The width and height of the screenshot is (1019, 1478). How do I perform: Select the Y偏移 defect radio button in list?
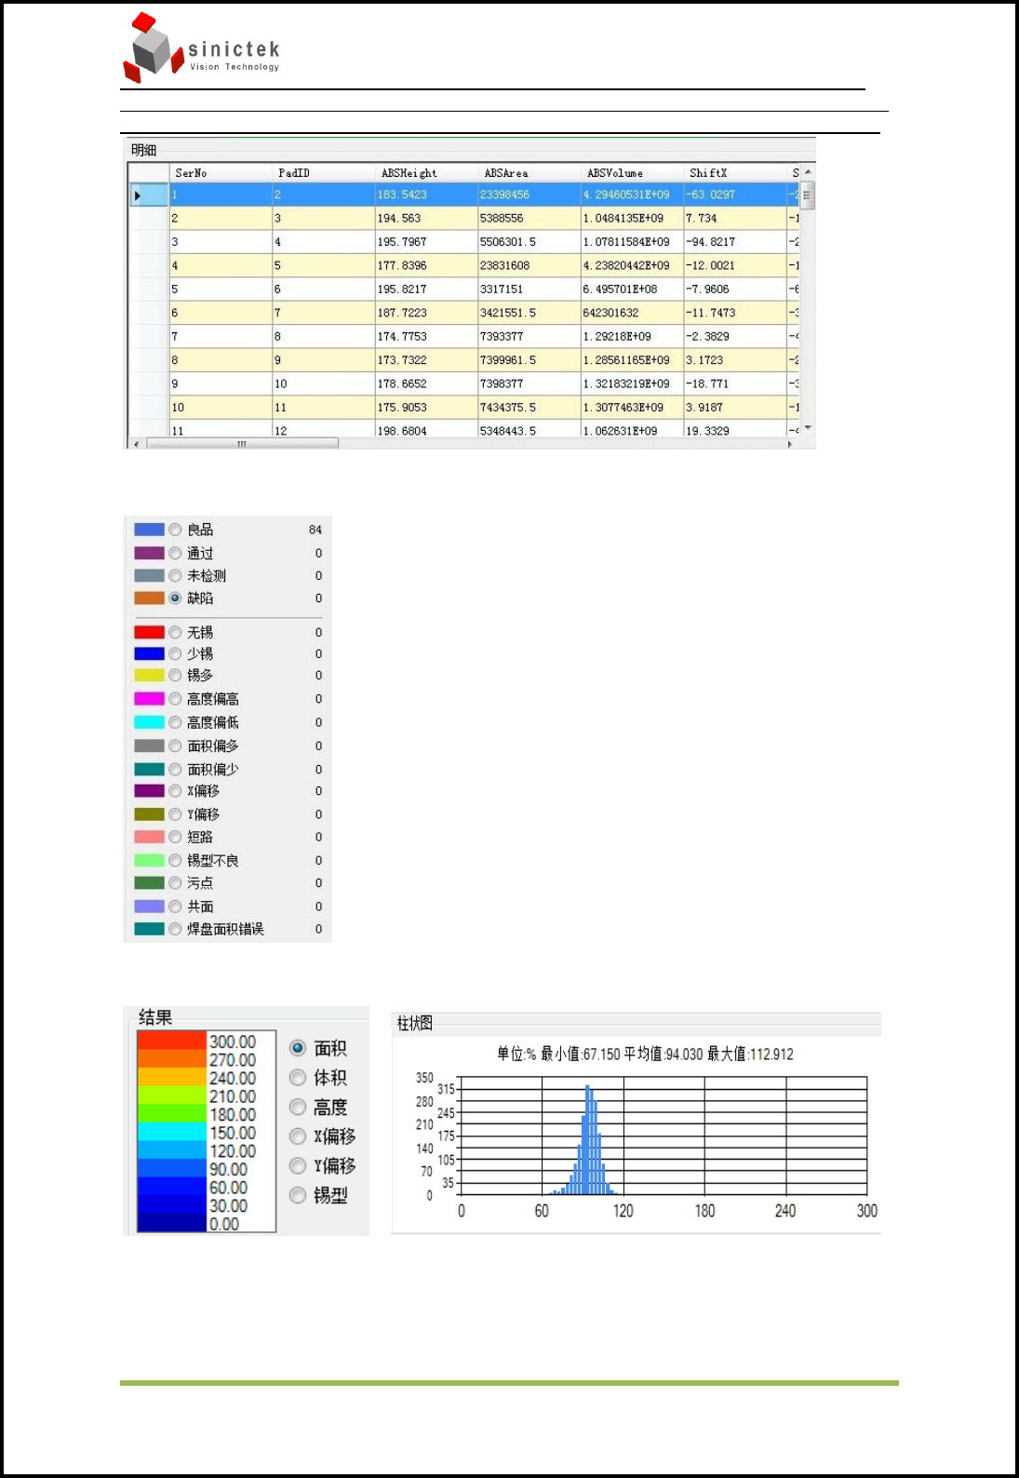tap(175, 813)
